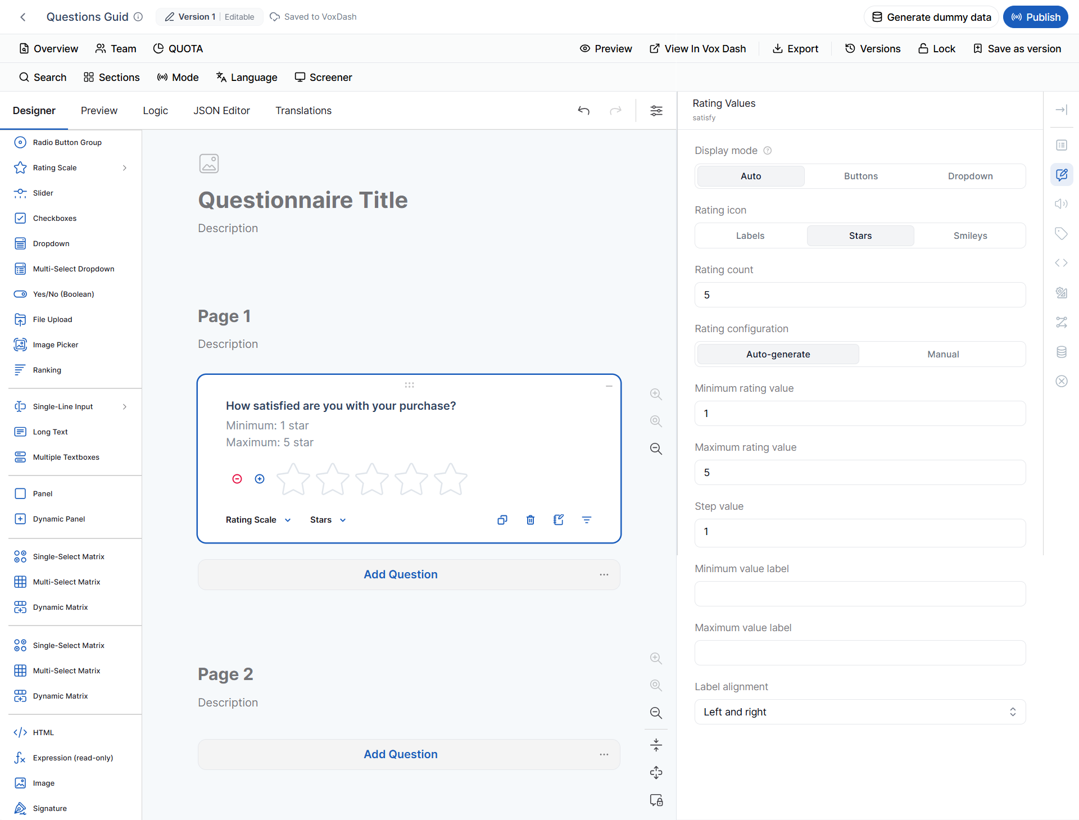Click the filter lines icon on the question
The image size is (1079, 820).
click(x=587, y=520)
